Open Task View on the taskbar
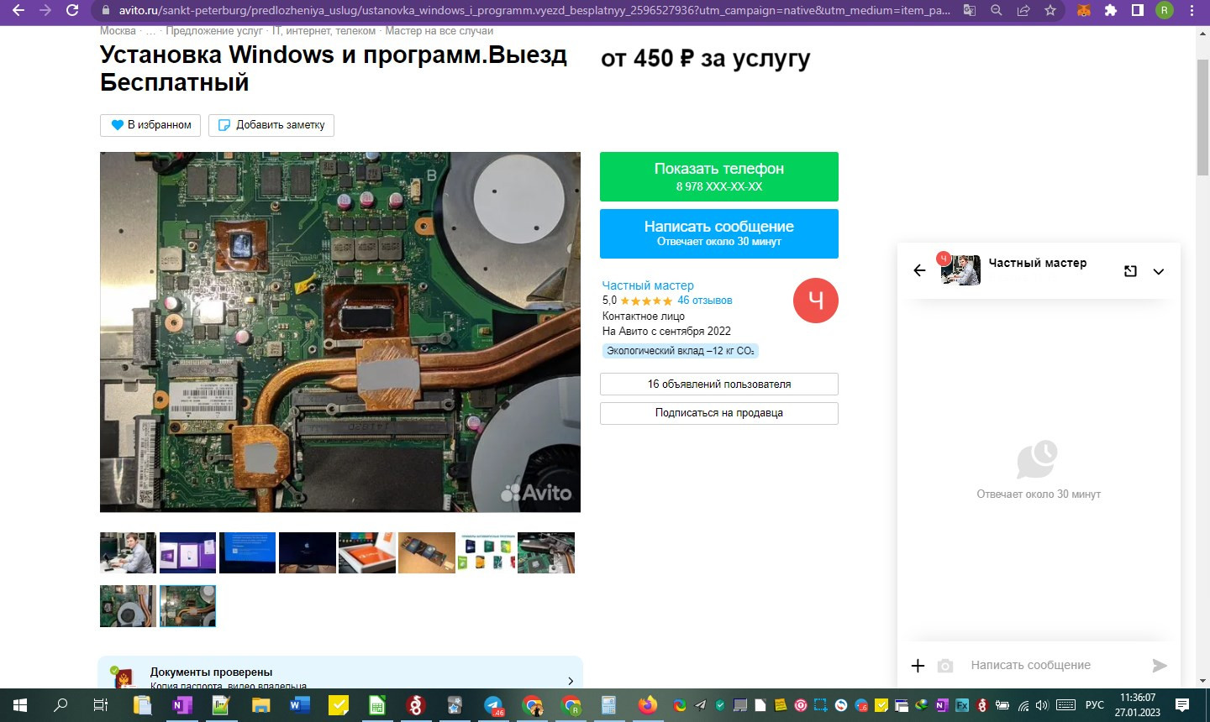 101,705
